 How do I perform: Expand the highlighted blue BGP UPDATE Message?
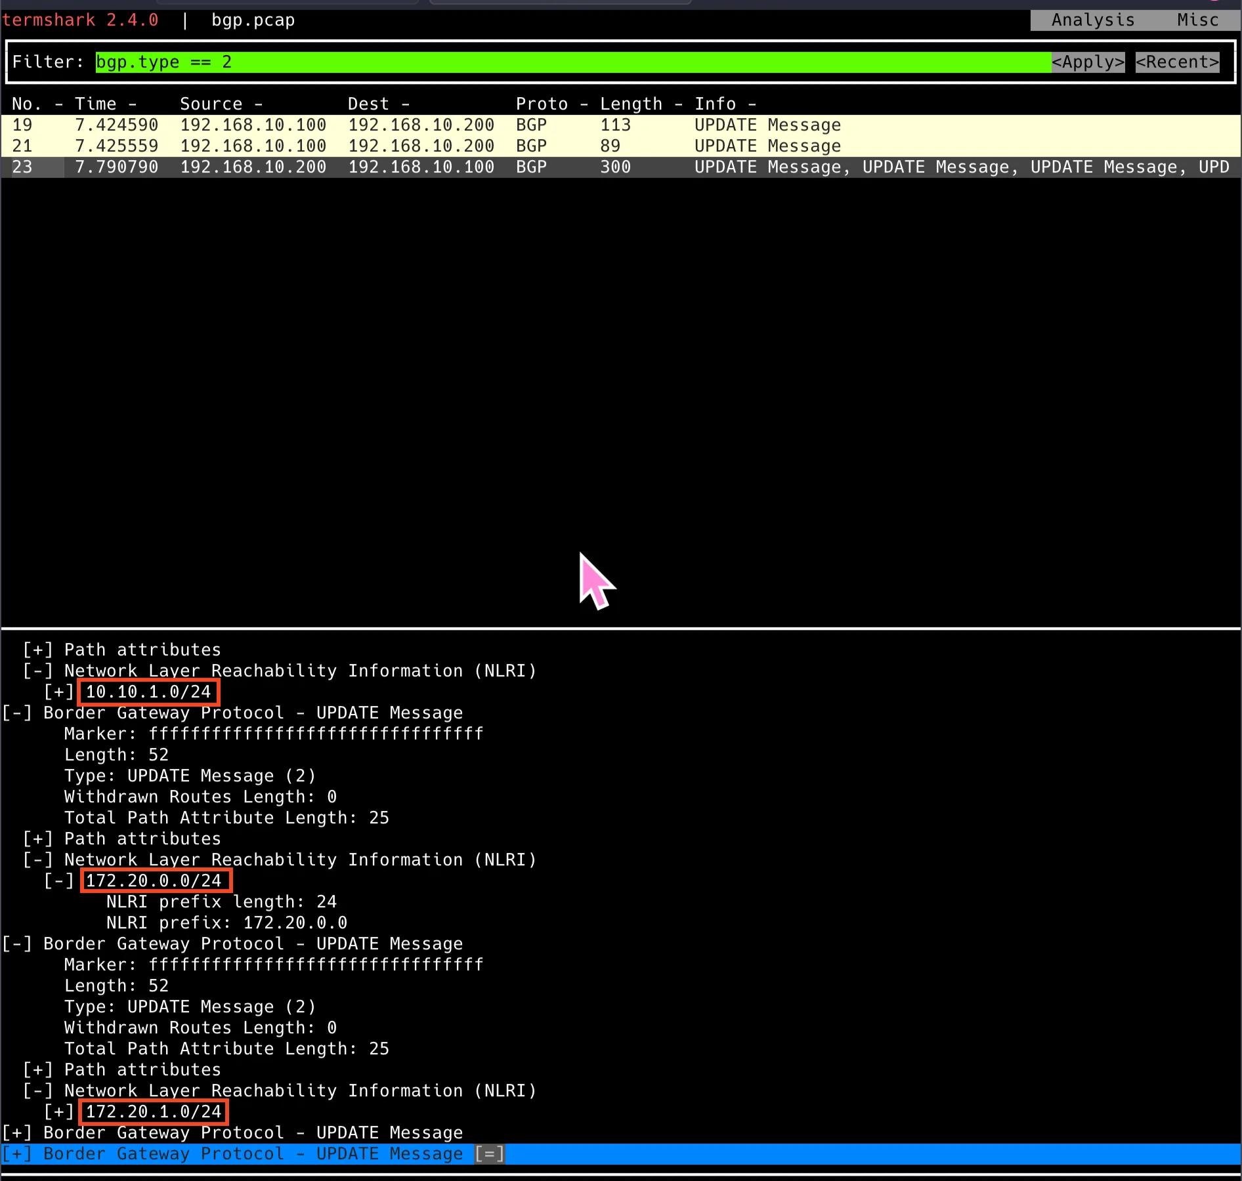point(16,1154)
